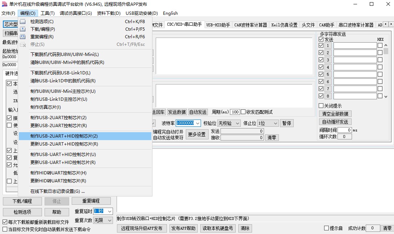The width and height of the screenshot is (394, 234).
Task: Click the 更多设置 button
Action: tap(197, 135)
